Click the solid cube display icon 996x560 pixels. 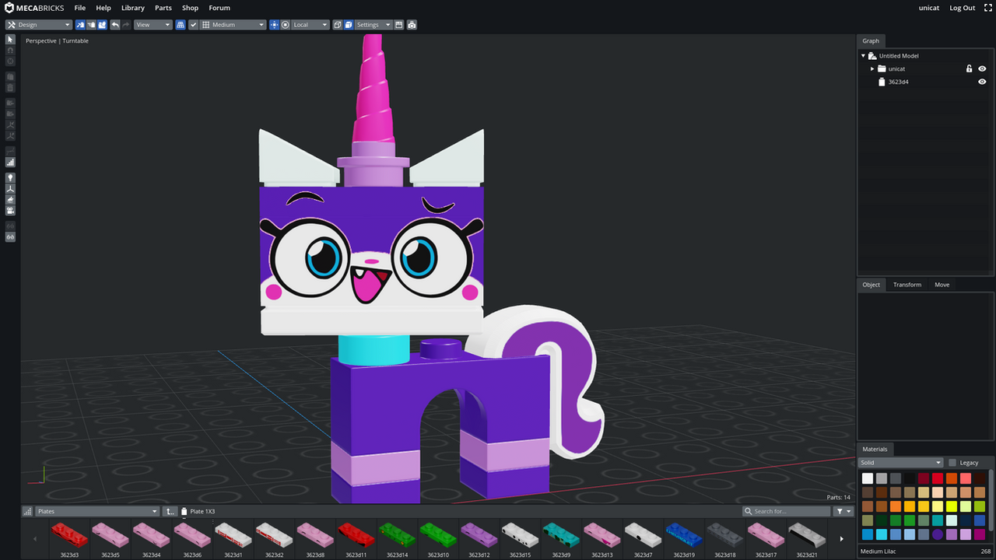349,25
